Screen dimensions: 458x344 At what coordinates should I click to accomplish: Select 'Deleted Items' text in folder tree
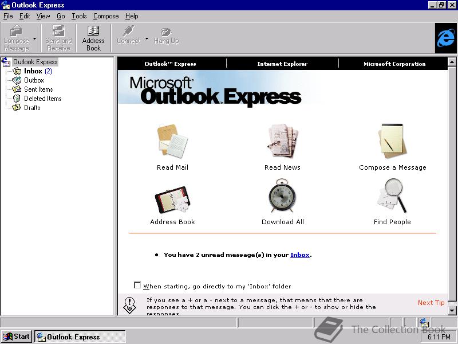(x=42, y=99)
